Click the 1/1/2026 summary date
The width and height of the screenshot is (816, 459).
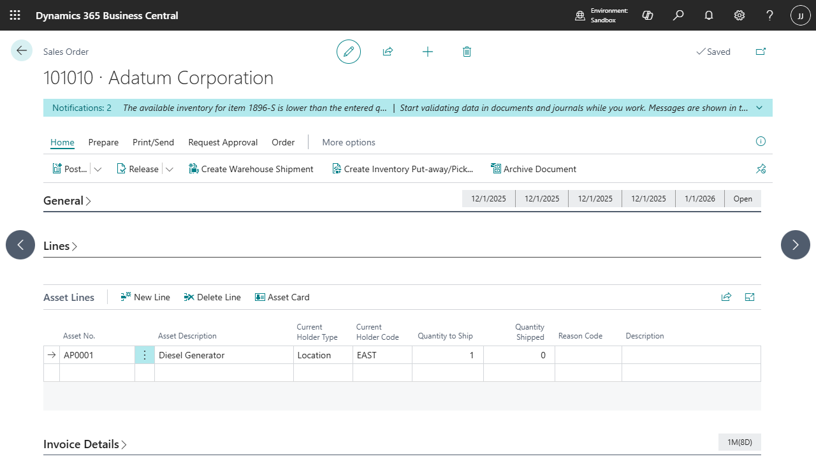(x=700, y=199)
